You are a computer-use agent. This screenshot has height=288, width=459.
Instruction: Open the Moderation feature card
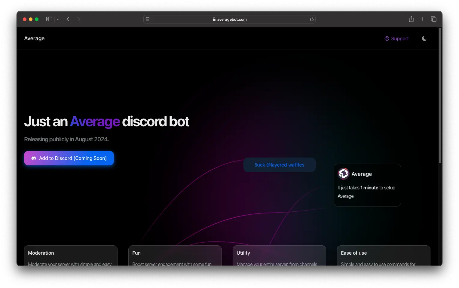71,256
